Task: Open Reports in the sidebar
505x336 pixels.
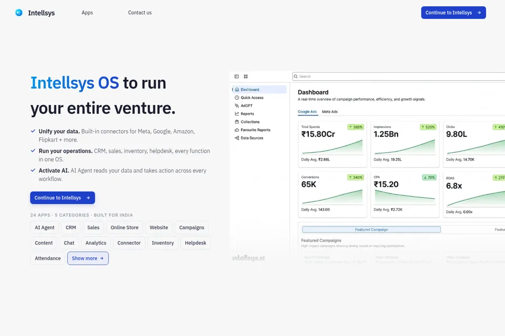Action: pos(247,113)
